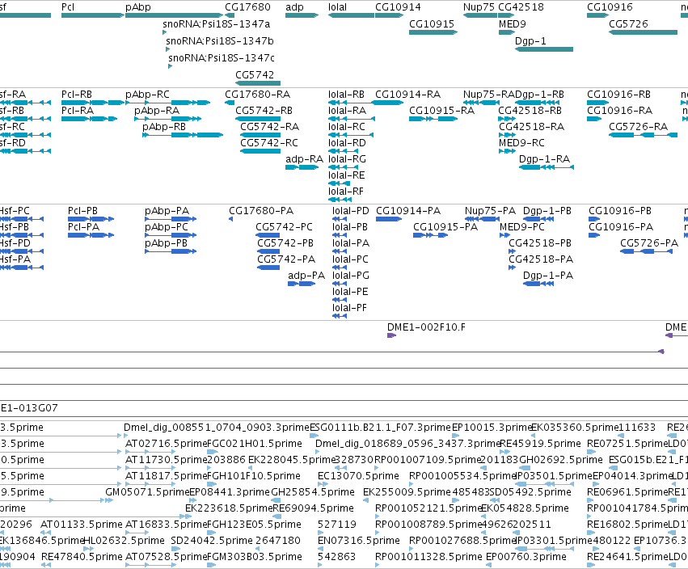The width and height of the screenshot is (688, 569).
Task: Select the CG10916-RB transcript label
Action: pos(618,95)
